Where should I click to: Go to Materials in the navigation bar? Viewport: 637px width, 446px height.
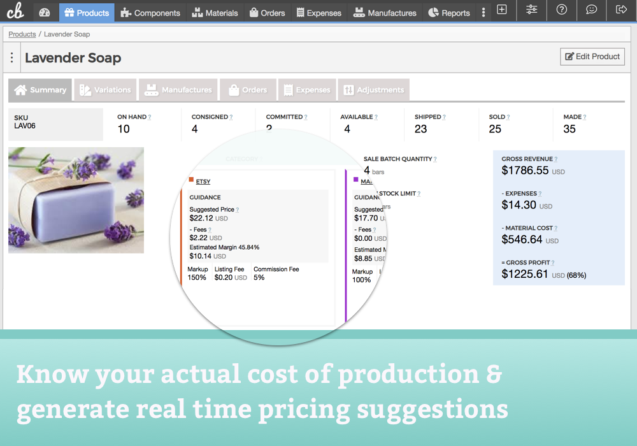[x=215, y=12]
